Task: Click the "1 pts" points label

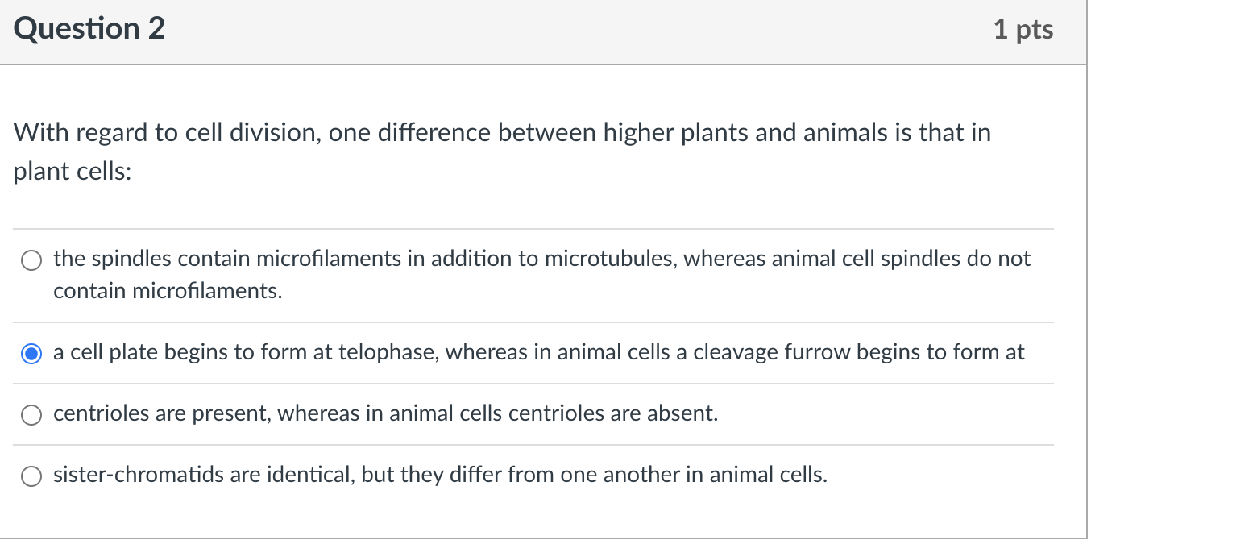Action: (x=1023, y=30)
